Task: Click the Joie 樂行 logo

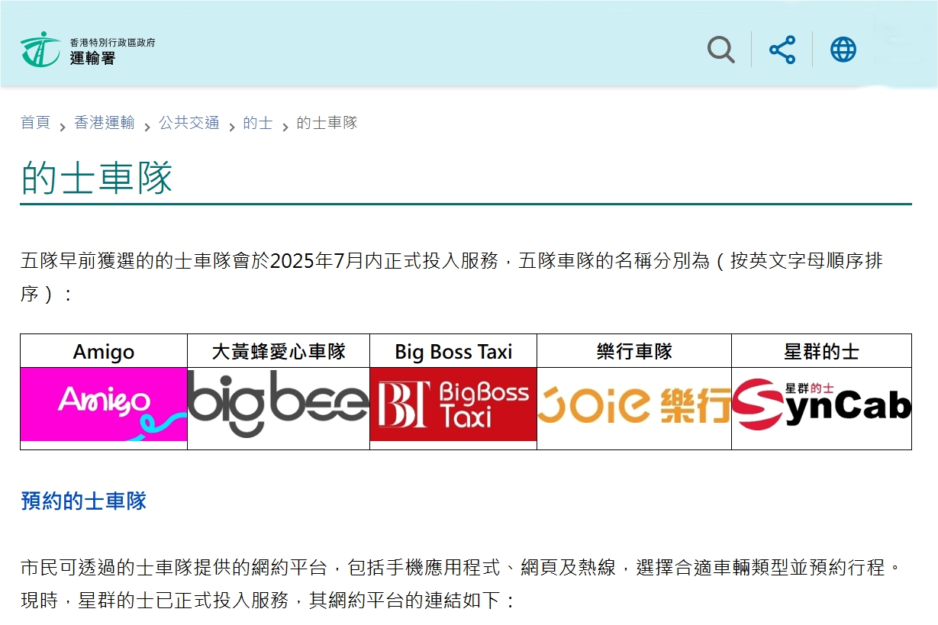Action: click(x=633, y=404)
